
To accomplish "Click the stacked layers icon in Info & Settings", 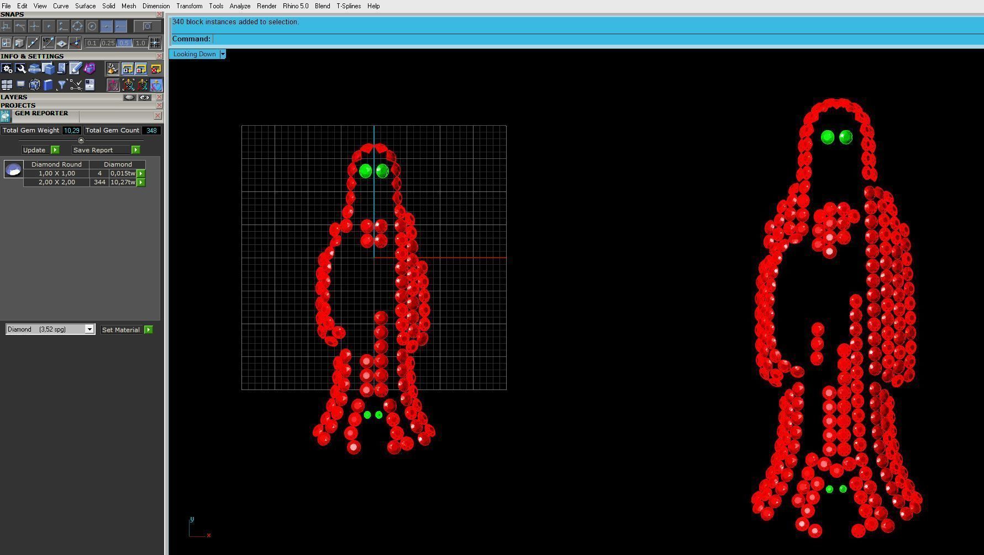I will 34,68.
